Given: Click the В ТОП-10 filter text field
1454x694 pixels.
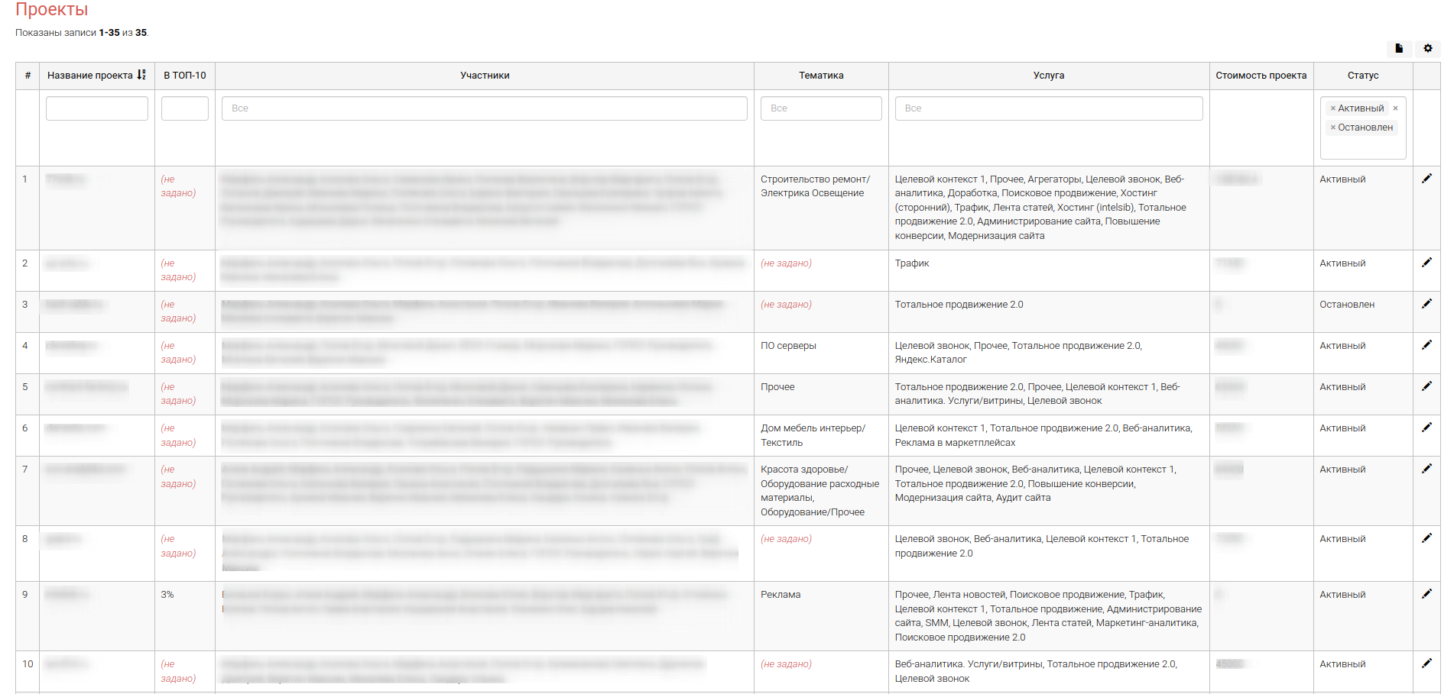Looking at the screenshot, I should 185,108.
